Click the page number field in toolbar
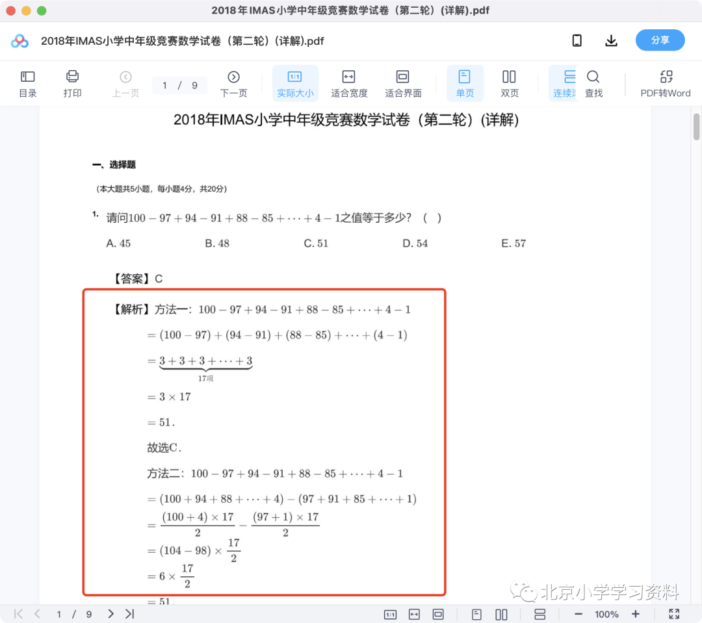This screenshot has width=702, height=623. point(179,85)
